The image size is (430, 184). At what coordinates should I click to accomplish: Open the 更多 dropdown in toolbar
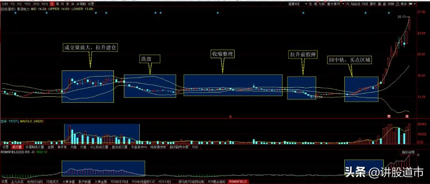404,4
